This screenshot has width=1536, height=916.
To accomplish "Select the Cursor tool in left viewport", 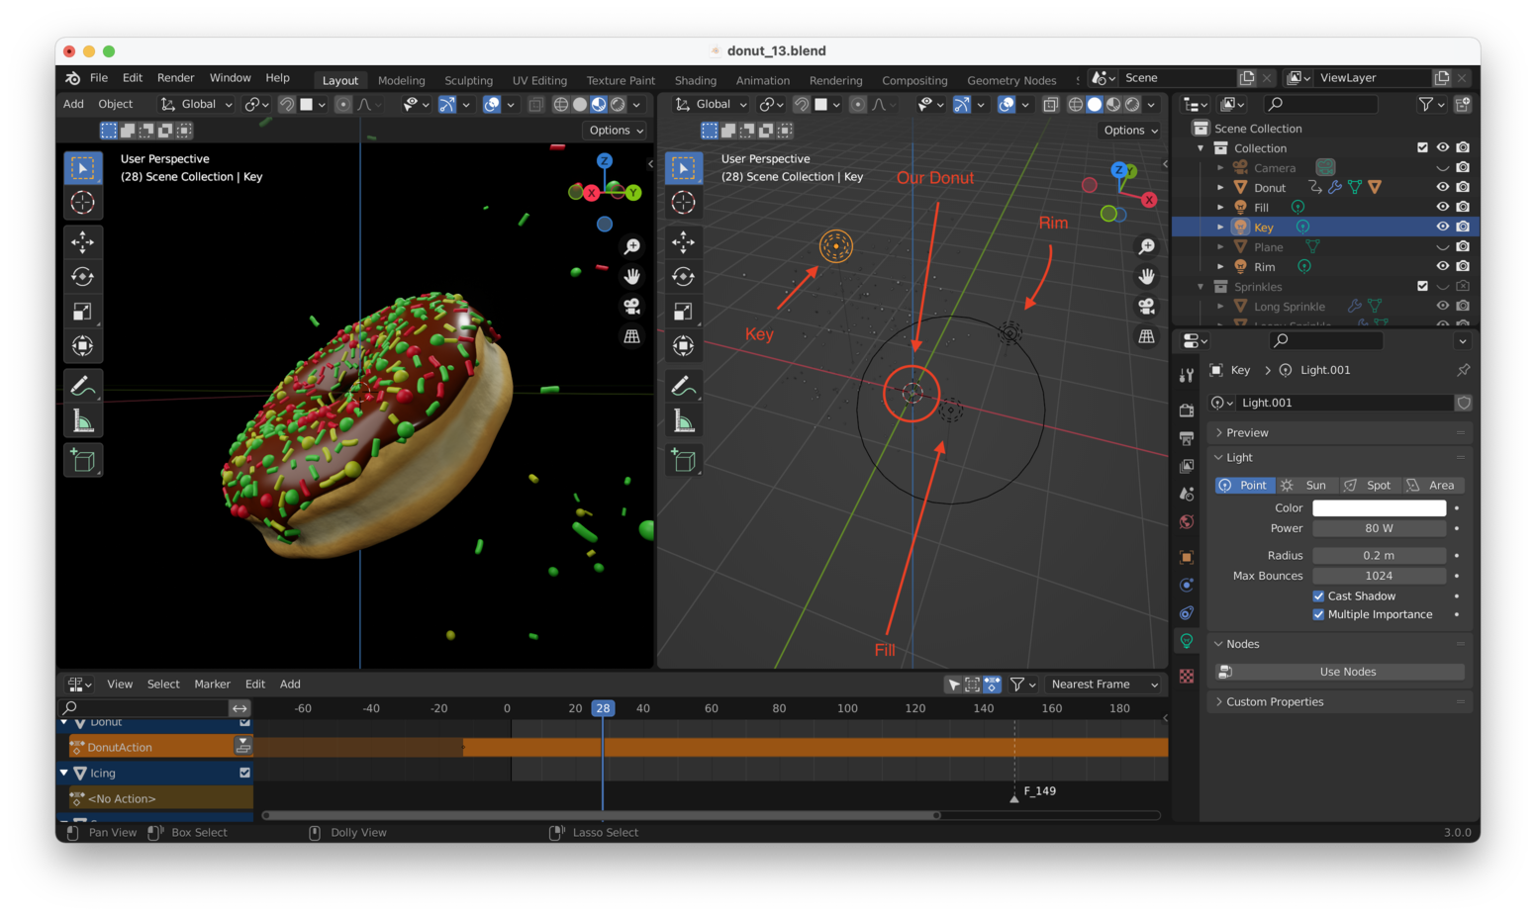I will click(x=83, y=203).
